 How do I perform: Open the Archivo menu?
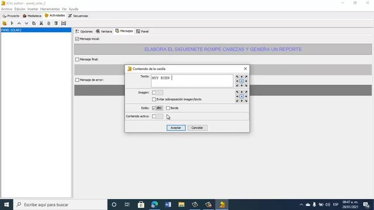click(x=6, y=9)
